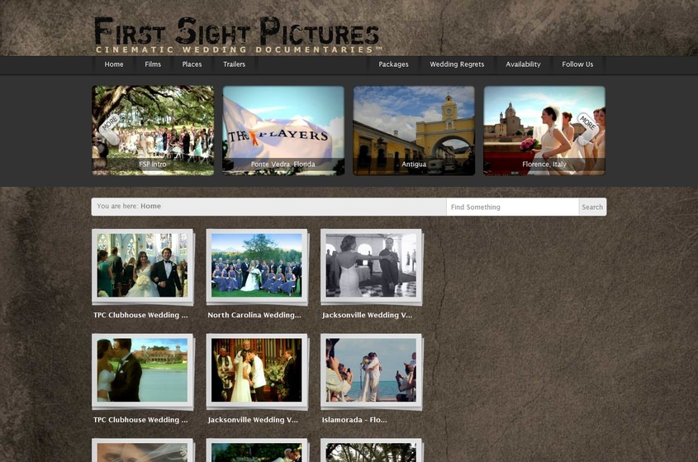Open the Follow Us menu
The image size is (698, 462).
click(x=577, y=64)
